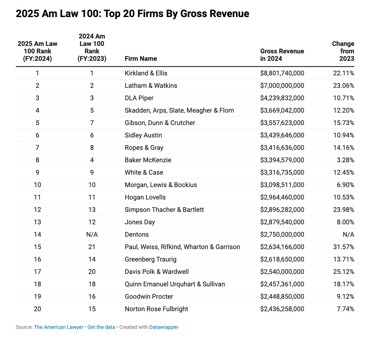The width and height of the screenshot is (372, 340).
Task: Select the Norton Rose Fulbright row
Action: [156, 309]
